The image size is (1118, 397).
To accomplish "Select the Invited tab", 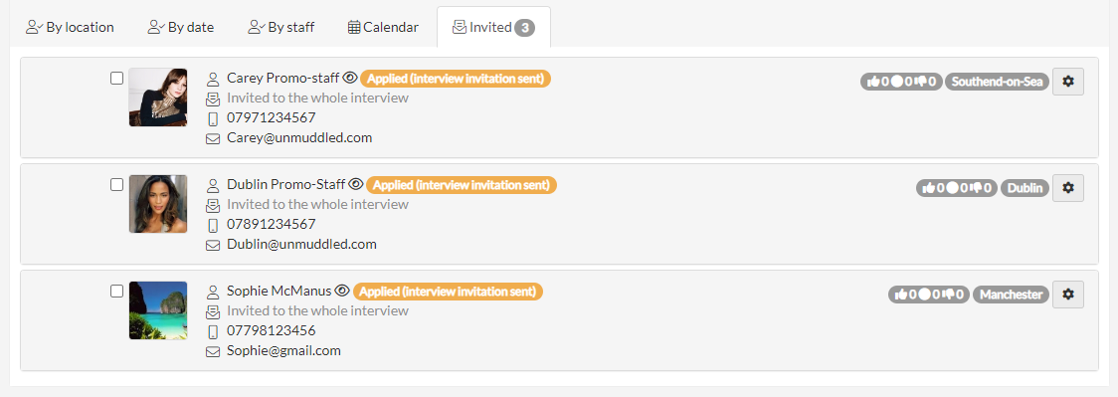I will [x=493, y=27].
